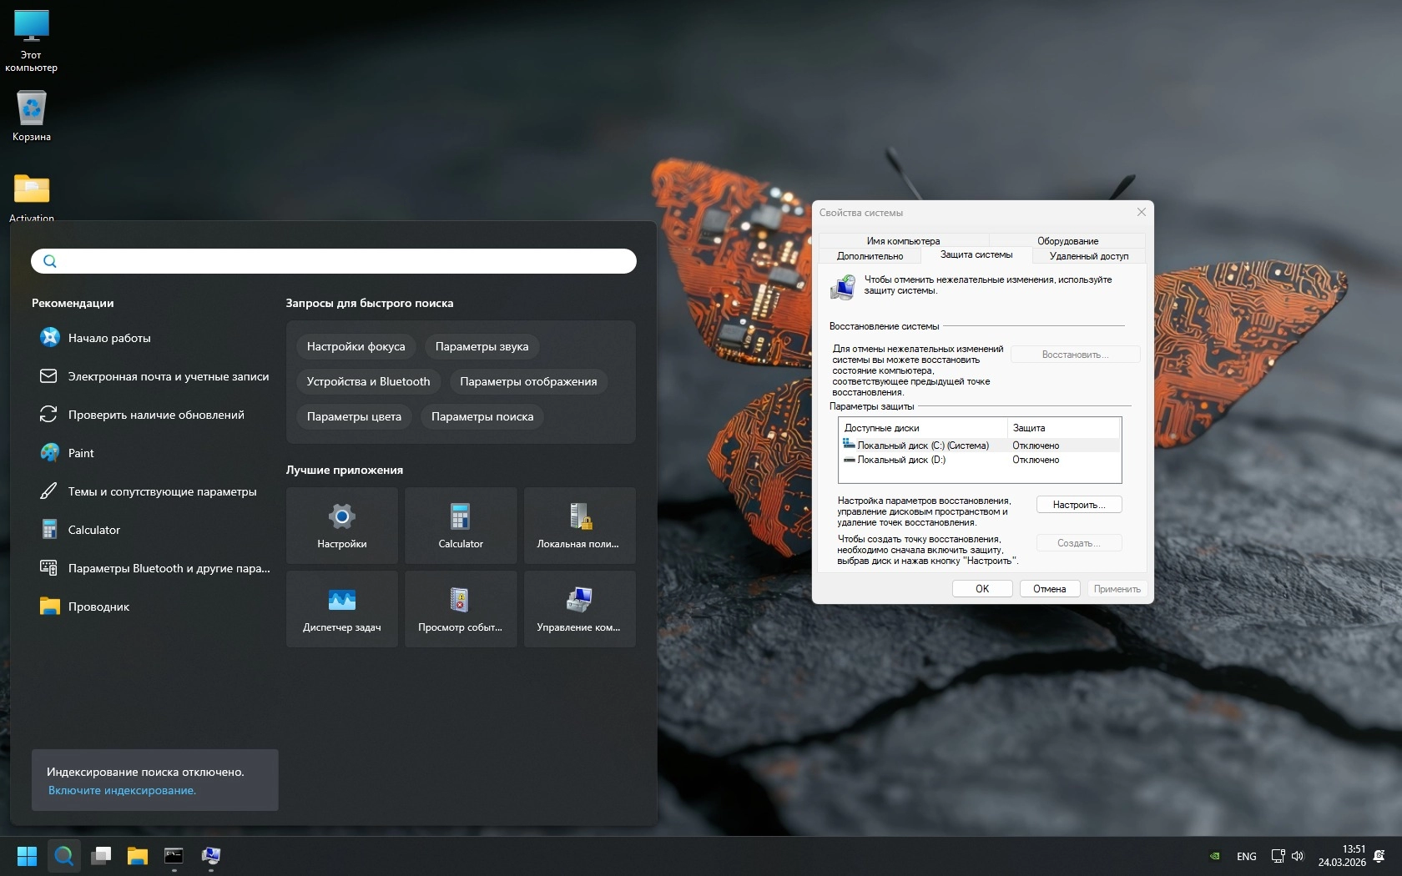Choose 'Параметры цвета' quick search
Screen dimensions: 1402x876
coord(354,416)
